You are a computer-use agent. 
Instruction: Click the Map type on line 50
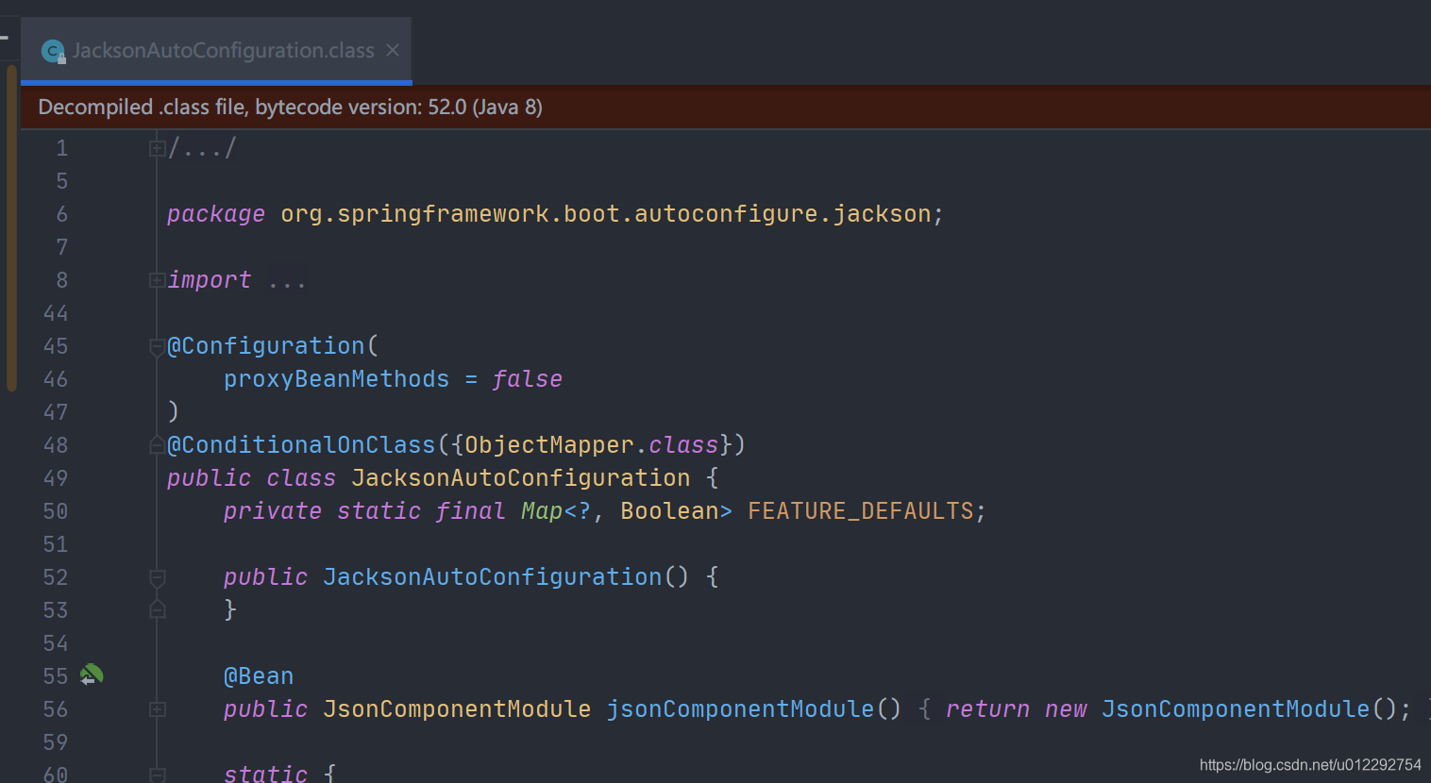[542, 511]
